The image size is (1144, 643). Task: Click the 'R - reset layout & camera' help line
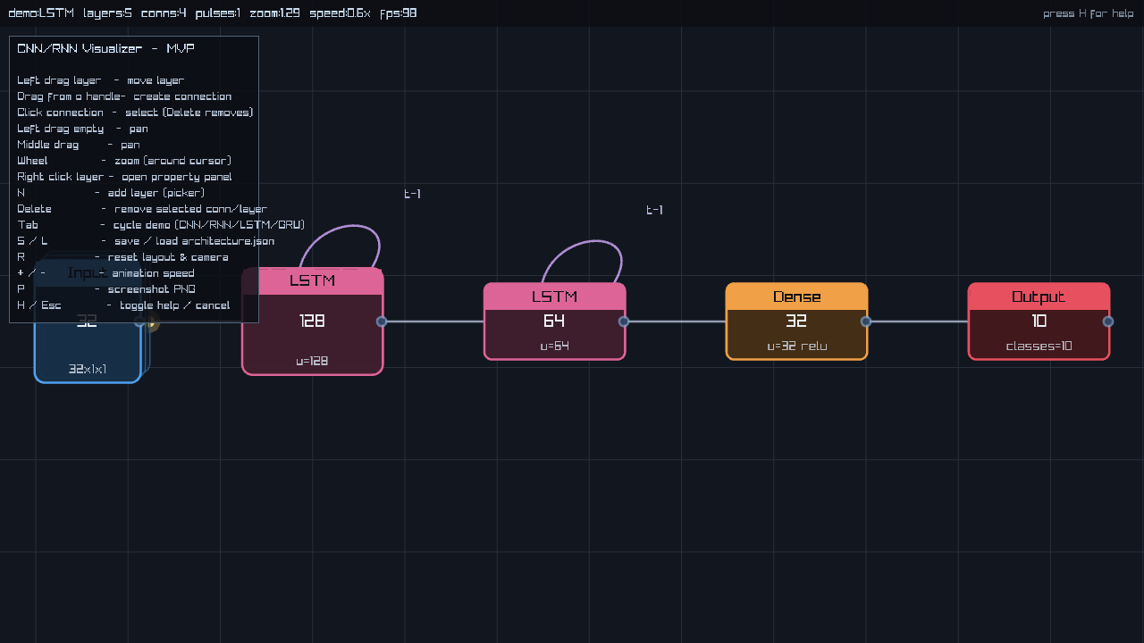pyautogui.click(x=122, y=257)
